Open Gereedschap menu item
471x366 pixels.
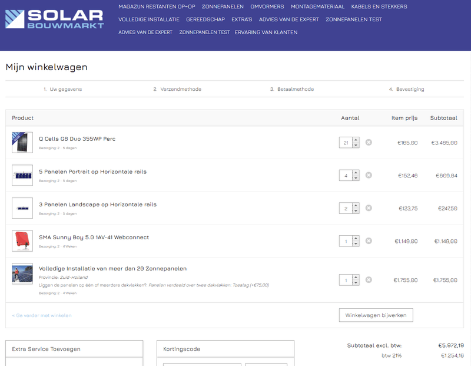[x=205, y=19]
